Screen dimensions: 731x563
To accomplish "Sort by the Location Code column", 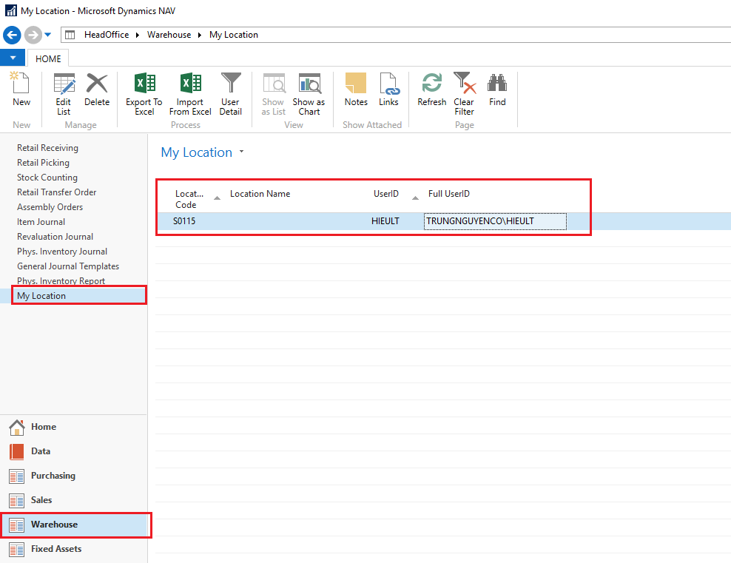I will [x=189, y=199].
